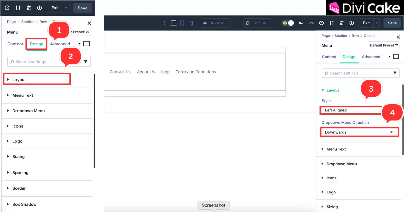
Task: Click blog menu link on canvas
Action: point(165,72)
